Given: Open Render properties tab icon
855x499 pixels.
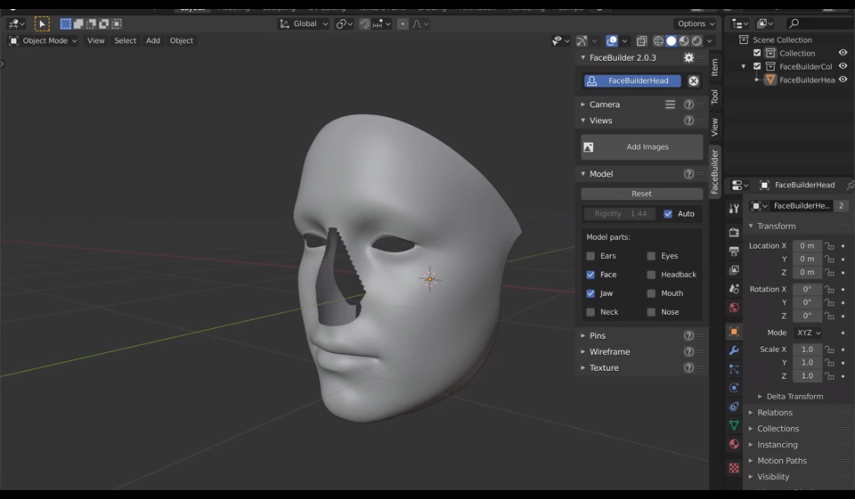Looking at the screenshot, I should click(x=734, y=232).
